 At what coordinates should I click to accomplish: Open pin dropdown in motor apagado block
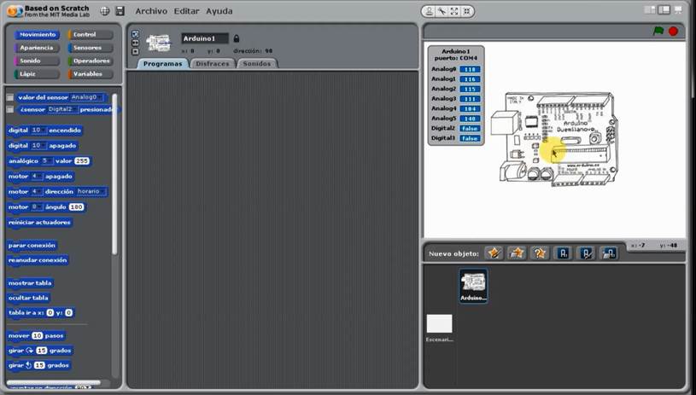coord(37,176)
